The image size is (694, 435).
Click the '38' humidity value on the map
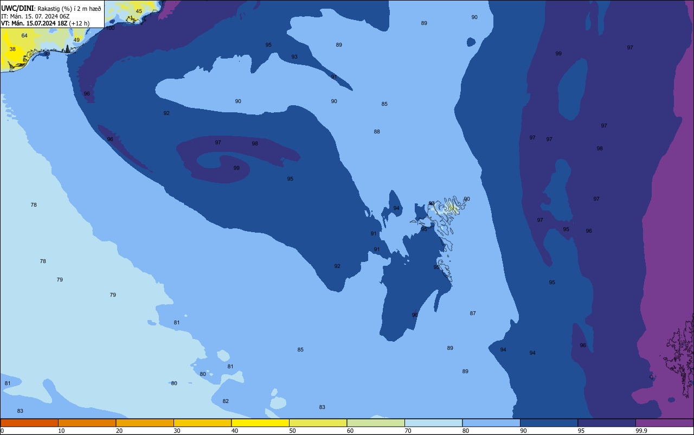coord(12,49)
